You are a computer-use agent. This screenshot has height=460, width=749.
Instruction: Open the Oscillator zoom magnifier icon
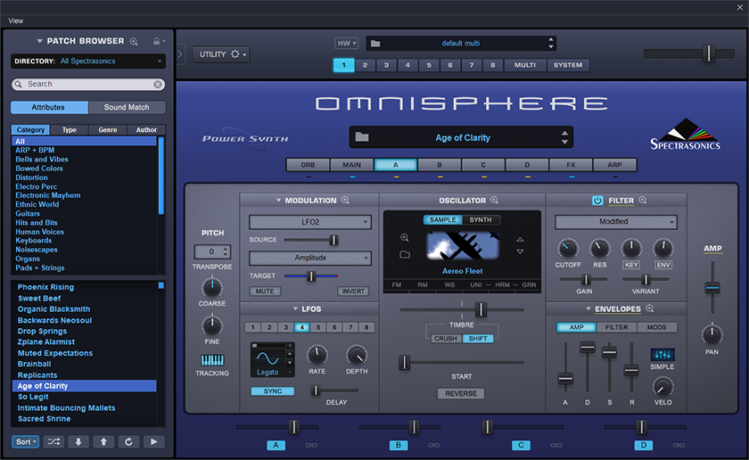(494, 201)
